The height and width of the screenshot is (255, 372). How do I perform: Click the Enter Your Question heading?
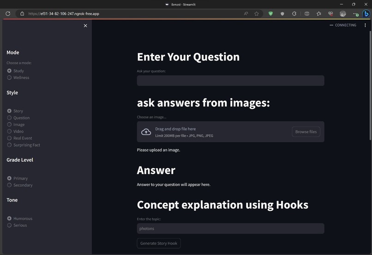pos(188,57)
